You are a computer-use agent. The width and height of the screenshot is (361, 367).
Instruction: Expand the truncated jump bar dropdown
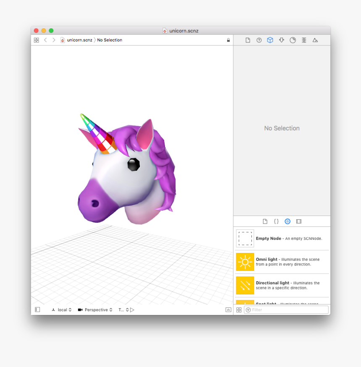pyautogui.click(x=124, y=310)
